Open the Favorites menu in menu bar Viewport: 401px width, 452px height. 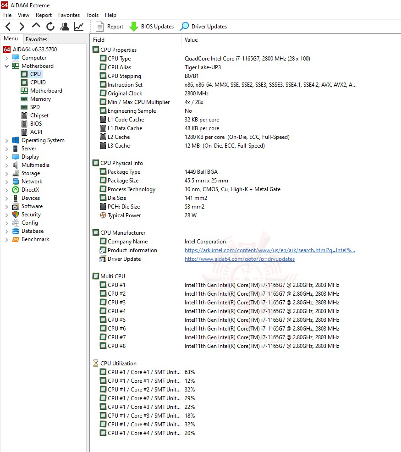coord(69,15)
